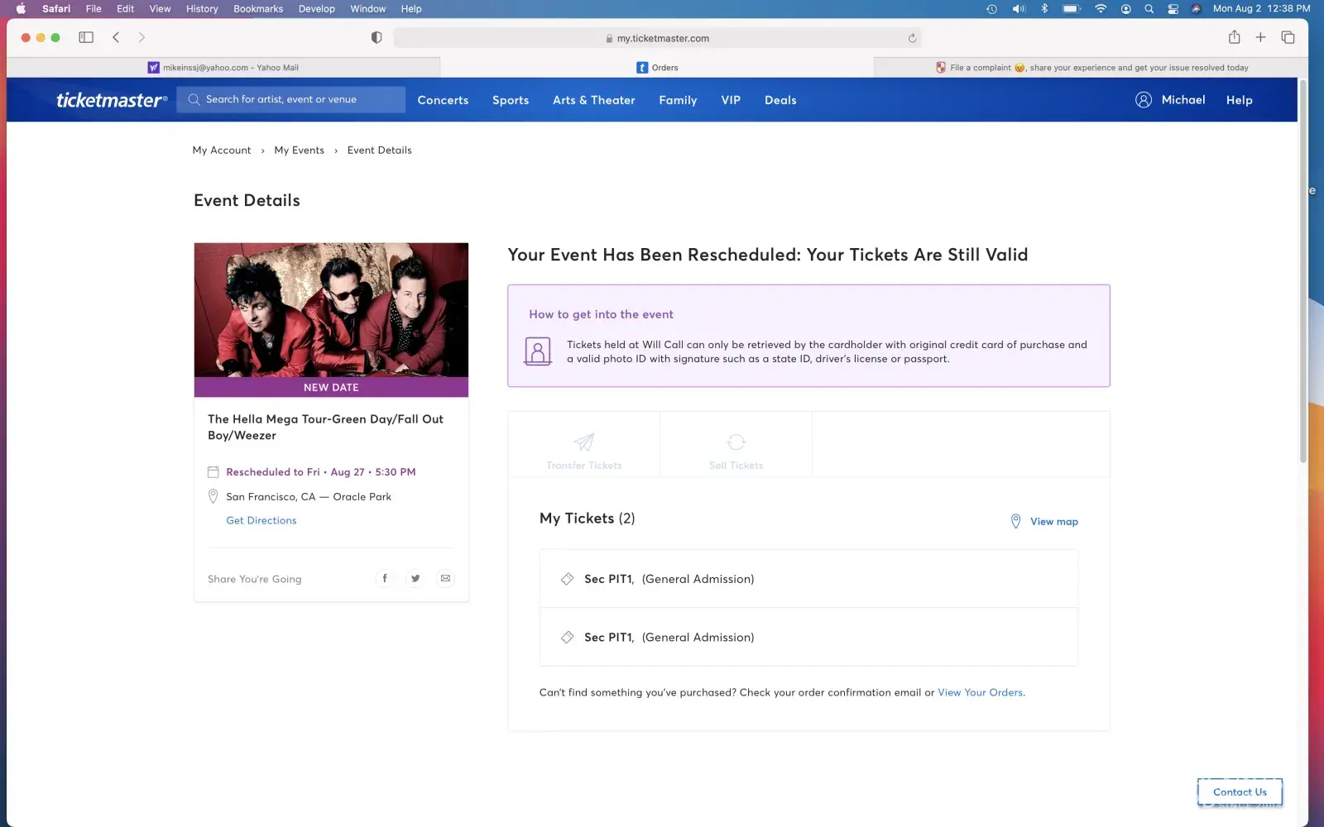This screenshot has width=1324, height=827.
Task: Open the Concerts navigation menu
Action: [x=443, y=100]
